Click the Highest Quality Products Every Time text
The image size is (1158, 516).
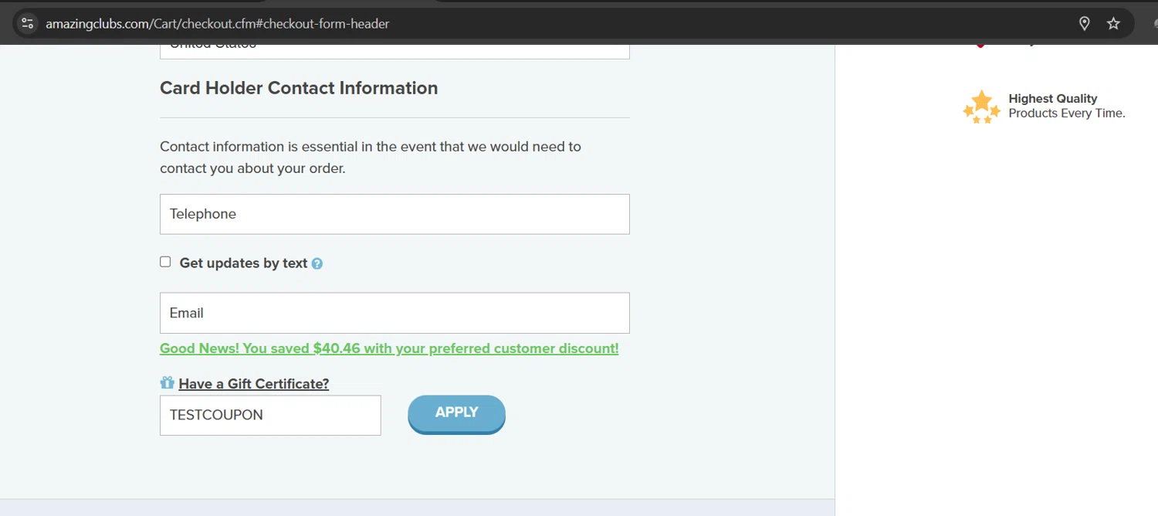tap(1066, 106)
